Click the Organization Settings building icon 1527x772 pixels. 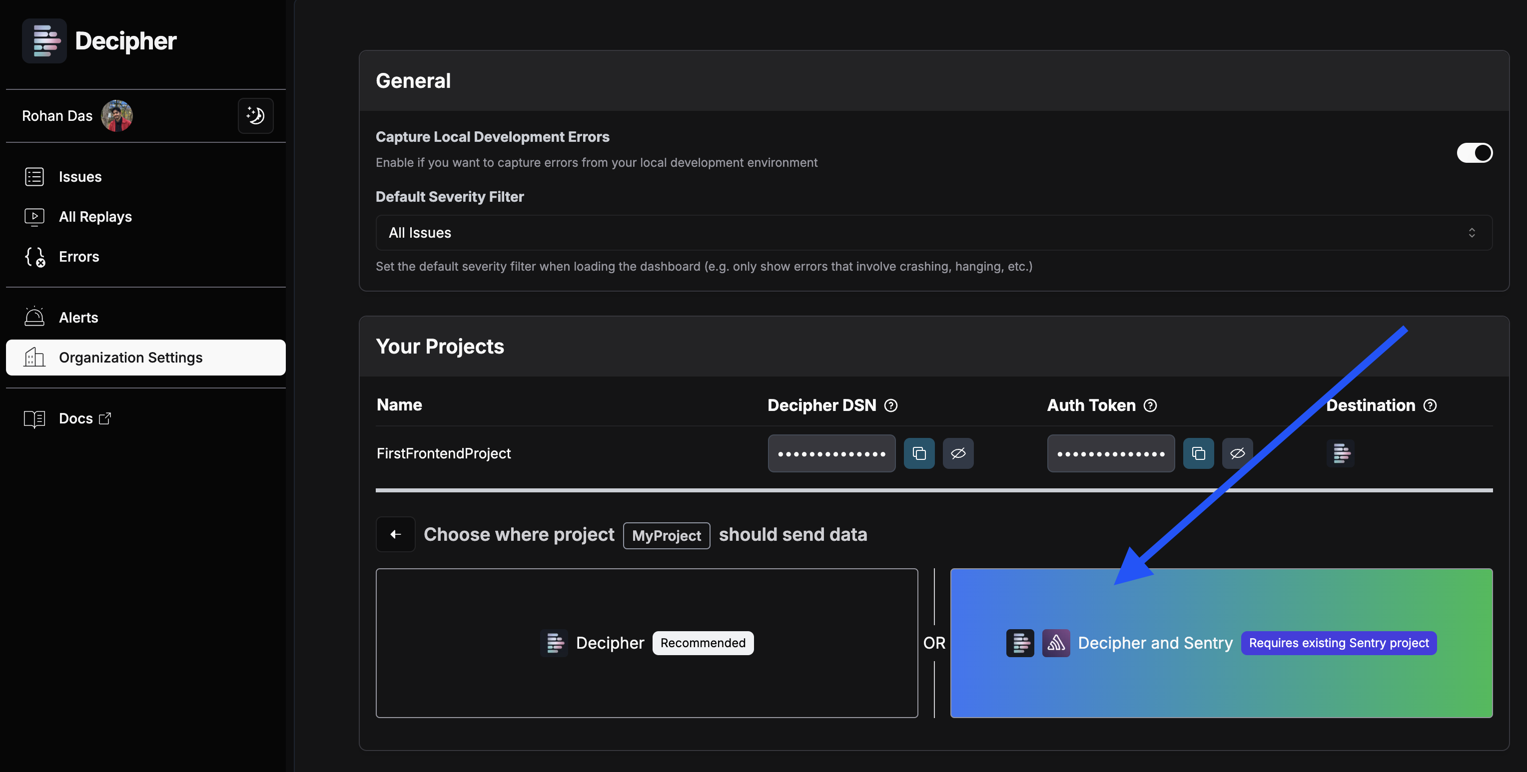tap(34, 357)
